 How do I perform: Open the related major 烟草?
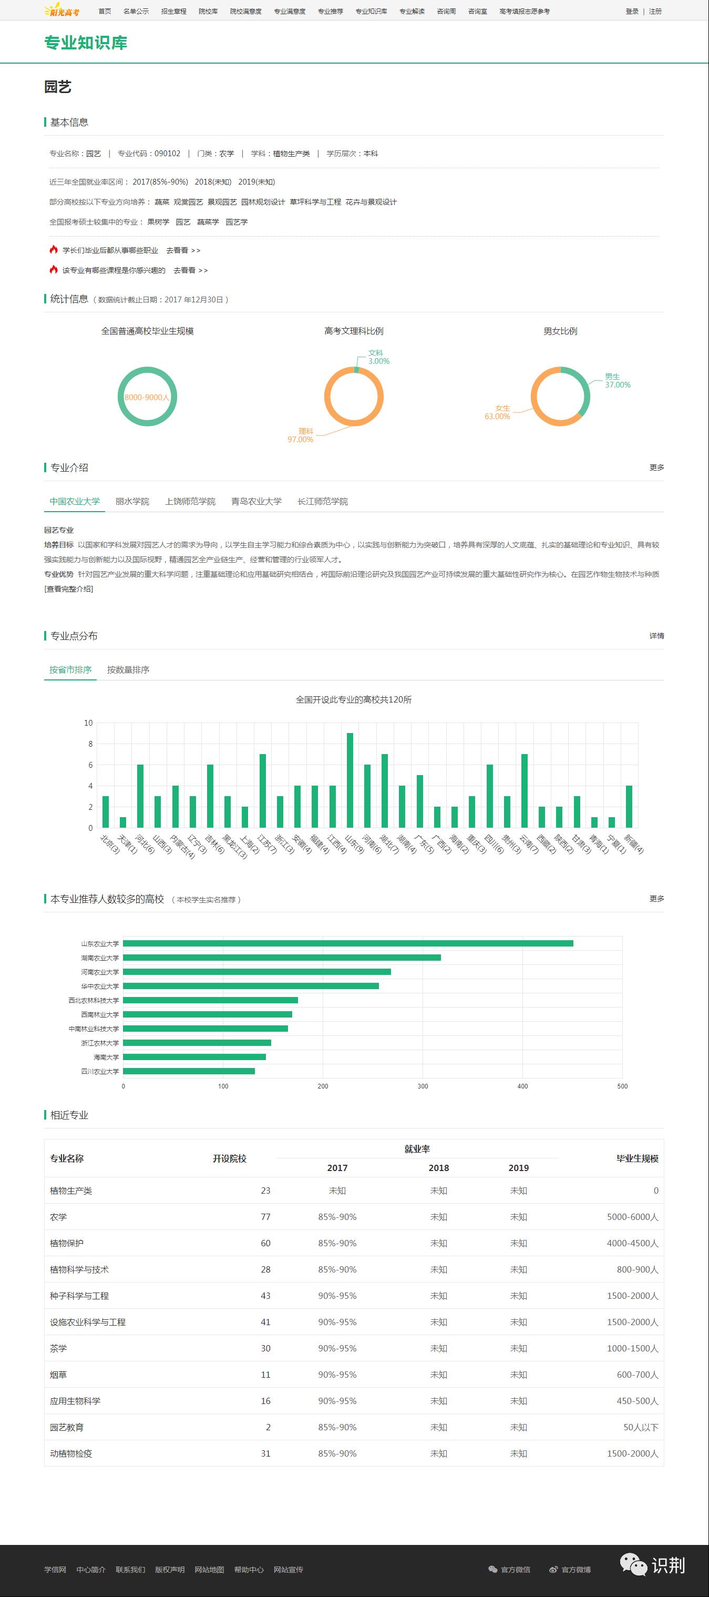[x=58, y=1375]
